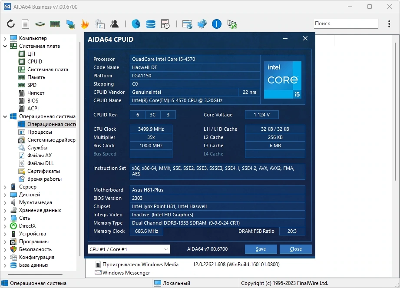This screenshot has width=400, height=288.
Task: Click the Конфигурация gears icon
Action: pos(13,257)
